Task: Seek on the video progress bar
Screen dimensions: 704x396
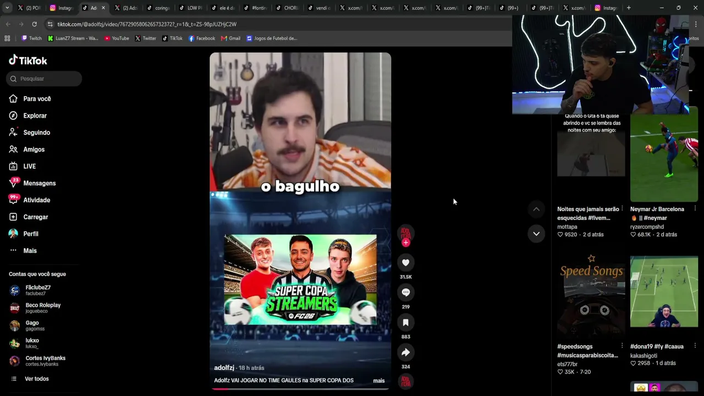Action: pyautogui.click(x=300, y=389)
